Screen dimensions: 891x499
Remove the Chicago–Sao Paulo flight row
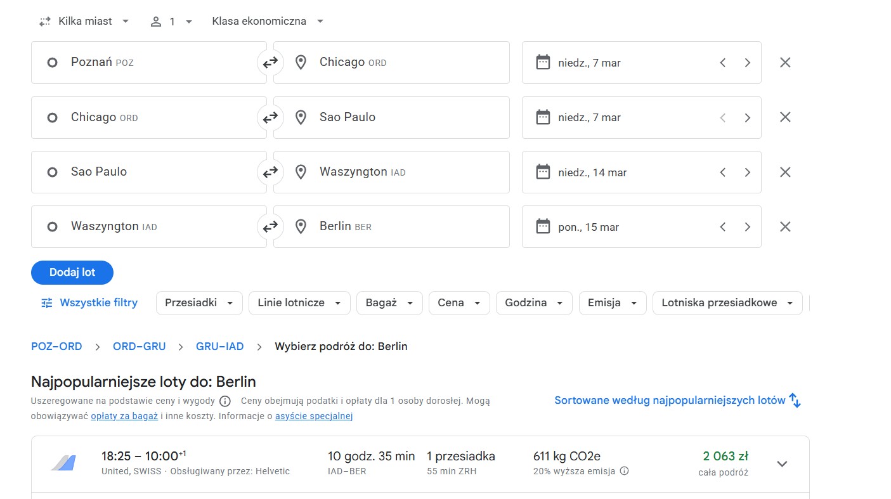click(785, 117)
